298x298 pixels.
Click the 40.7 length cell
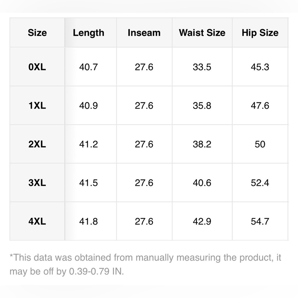pyautogui.click(x=89, y=67)
